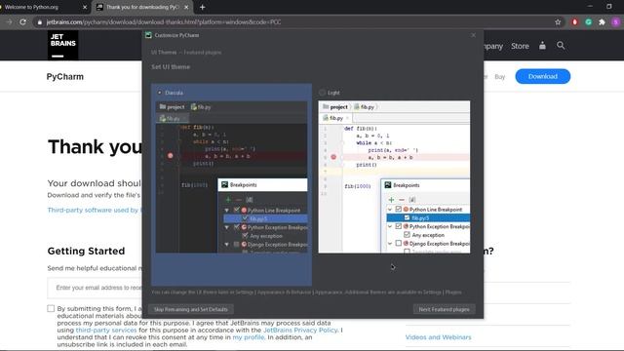Close the Thank you for downloading tab
624x351 pixels.
pyautogui.click(x=186, y=7)
